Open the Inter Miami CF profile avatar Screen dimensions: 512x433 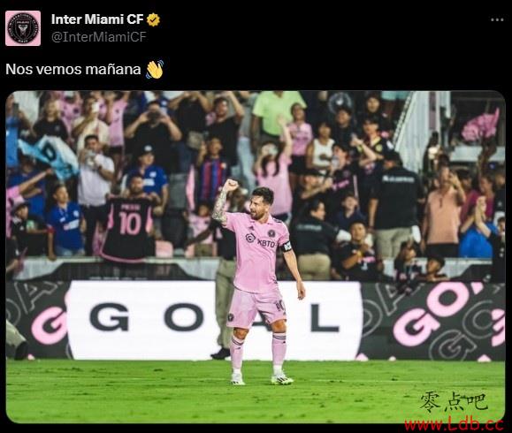[23, 28]
